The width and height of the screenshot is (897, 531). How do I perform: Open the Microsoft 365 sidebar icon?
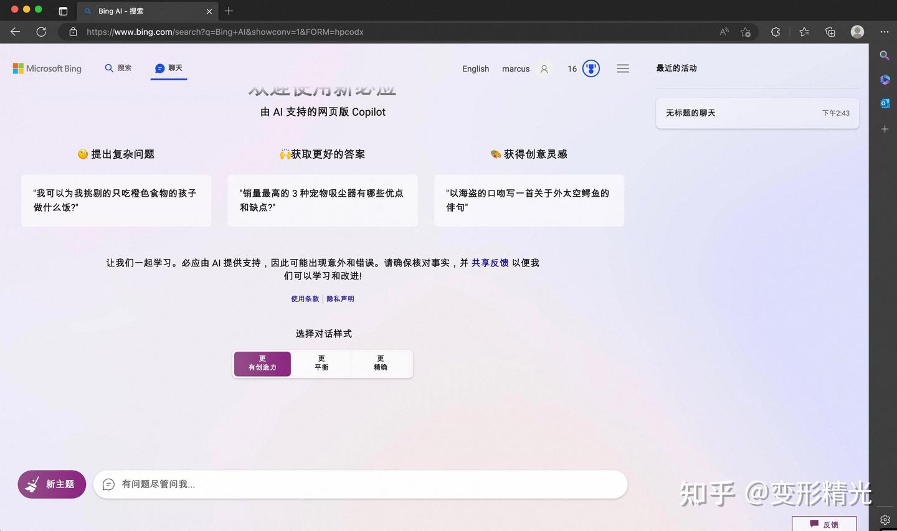(885, 80)
